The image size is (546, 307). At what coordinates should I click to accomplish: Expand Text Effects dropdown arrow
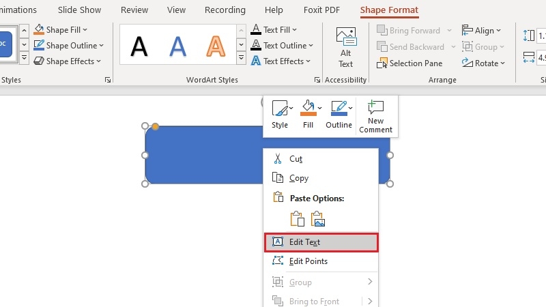pyautogui.click(x=308, y=61)
